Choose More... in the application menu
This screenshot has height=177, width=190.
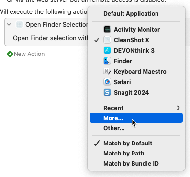pos(136,118)
